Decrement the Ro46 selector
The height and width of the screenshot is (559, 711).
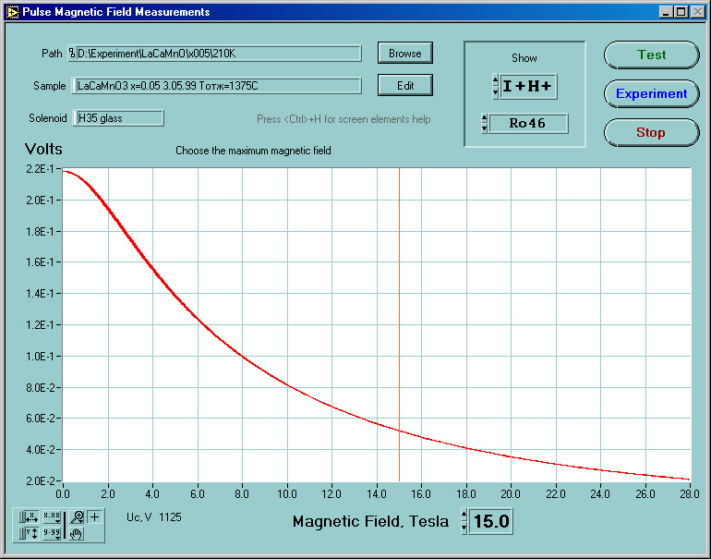point(484,128)
